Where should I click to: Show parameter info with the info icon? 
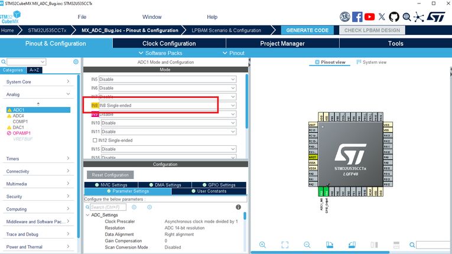(x=238, y=207)
